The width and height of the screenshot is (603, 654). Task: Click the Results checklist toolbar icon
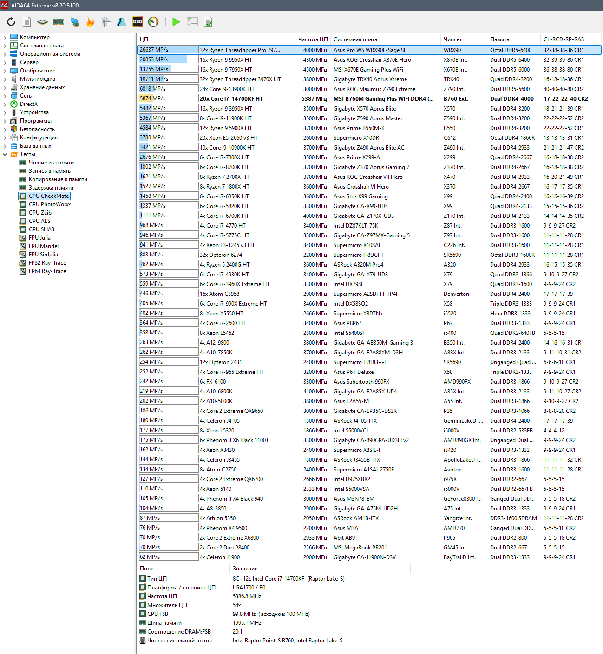pyautogui.click(x=192, y=22)
